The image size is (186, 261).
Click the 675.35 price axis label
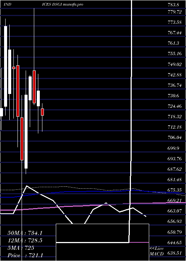pyautogui.click(x=174, y=190)
